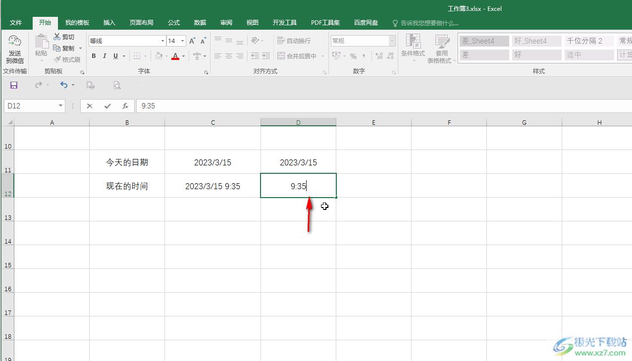Click the decrease indent icon

pyautogui.click(x=255, y=56)
